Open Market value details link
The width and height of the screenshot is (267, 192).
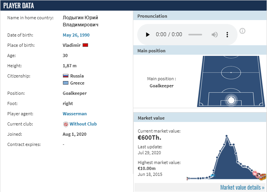pyautogui.click(x=242, y=187)
